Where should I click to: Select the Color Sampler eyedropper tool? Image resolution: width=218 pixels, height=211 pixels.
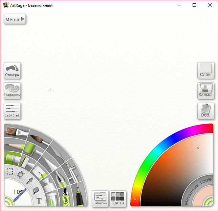pyautogui.click(x=30, y=181)
